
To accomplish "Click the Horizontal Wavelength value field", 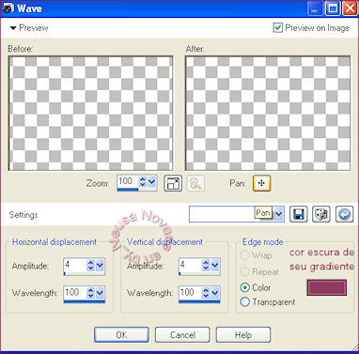I will click(x=75, y=293).
